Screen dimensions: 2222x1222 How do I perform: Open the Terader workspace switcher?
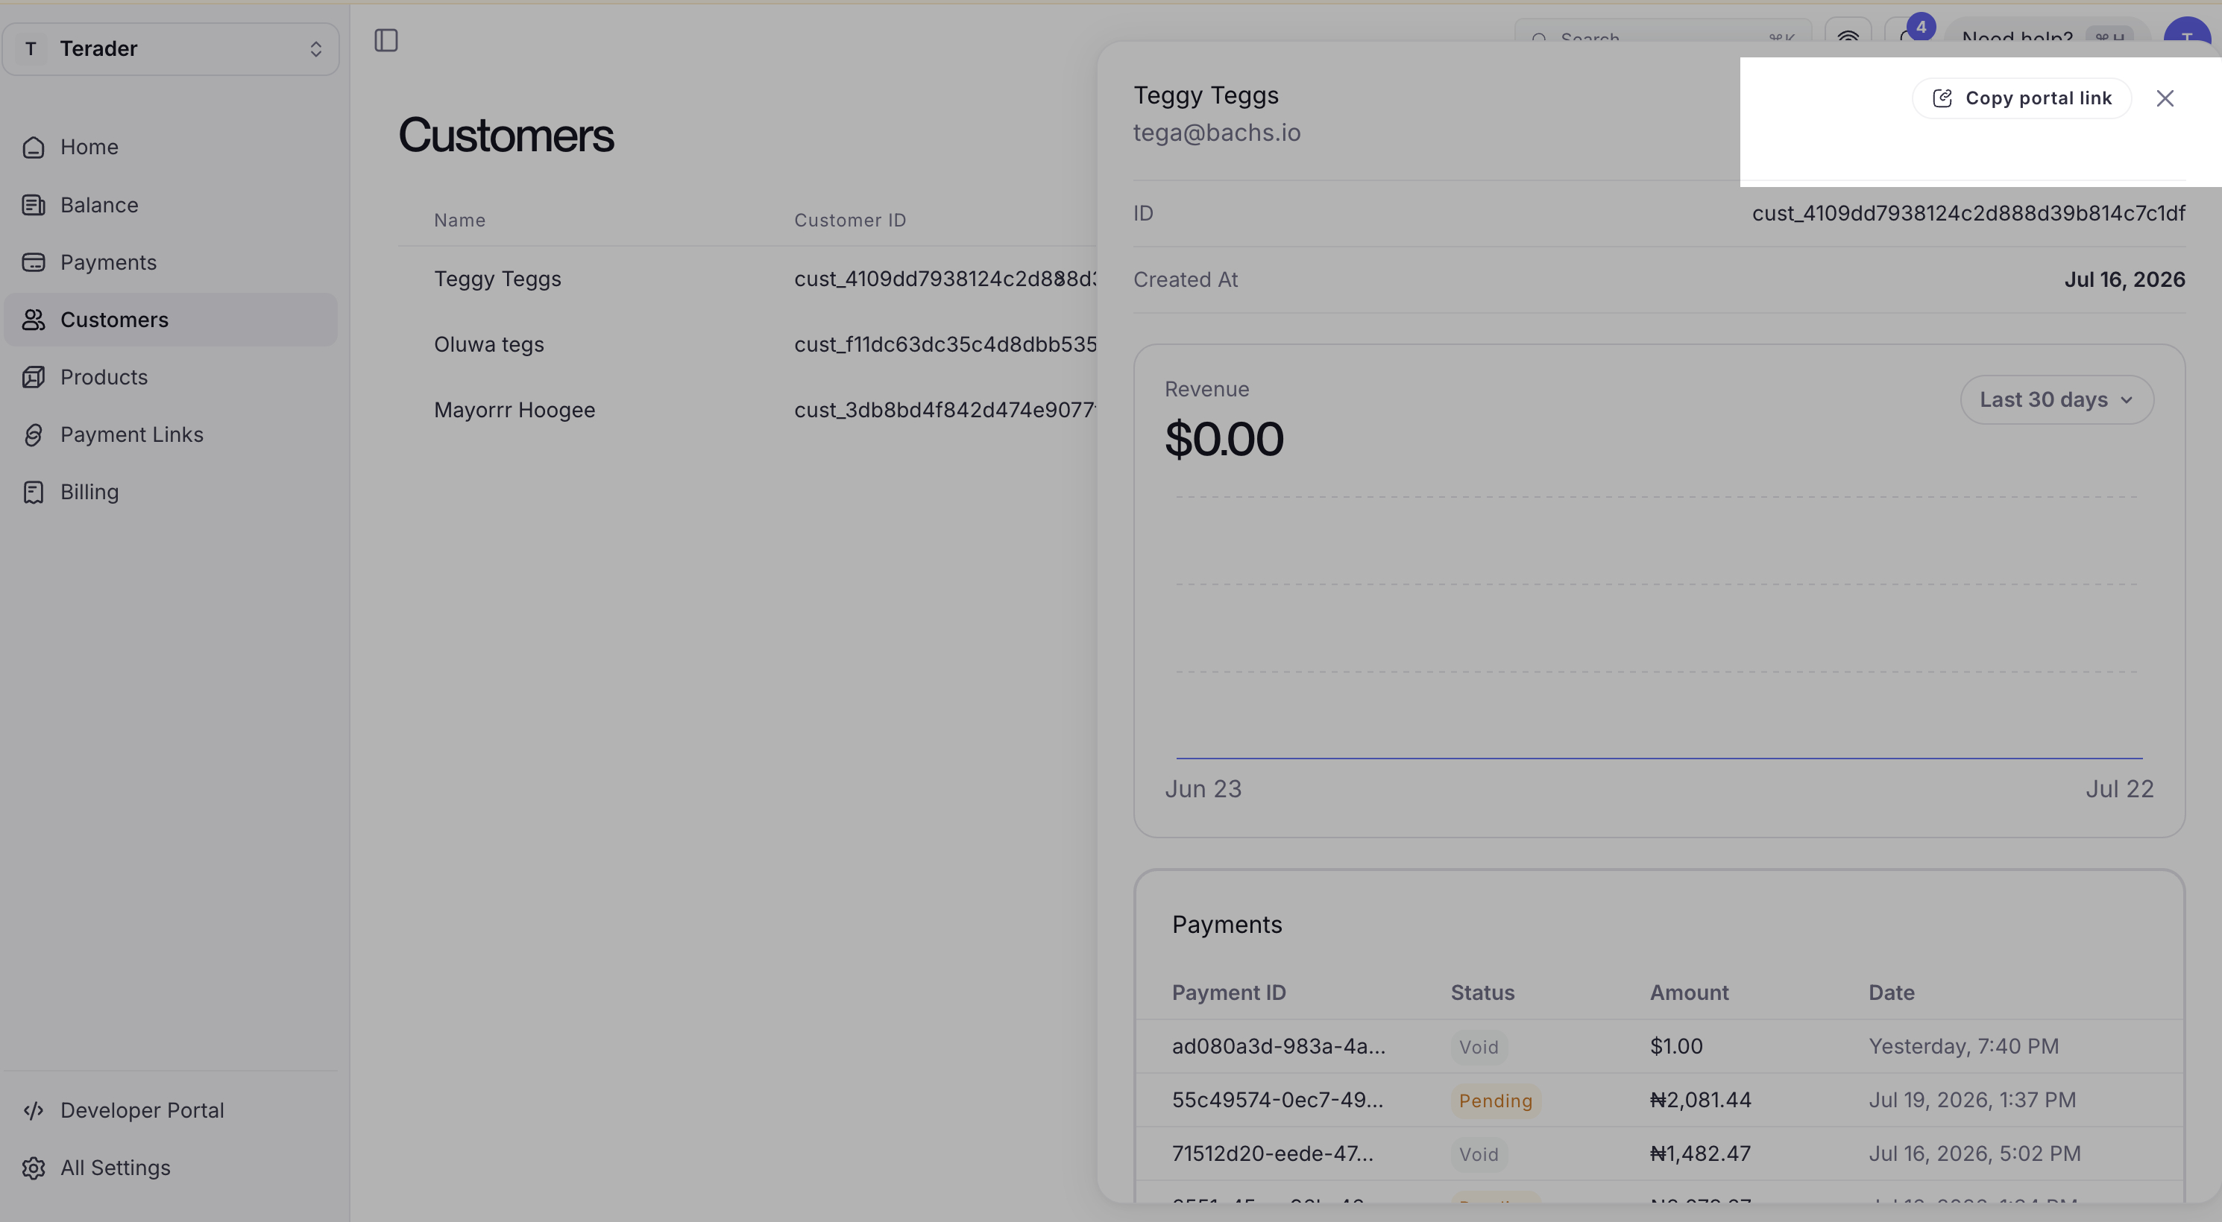pos(171,49)
